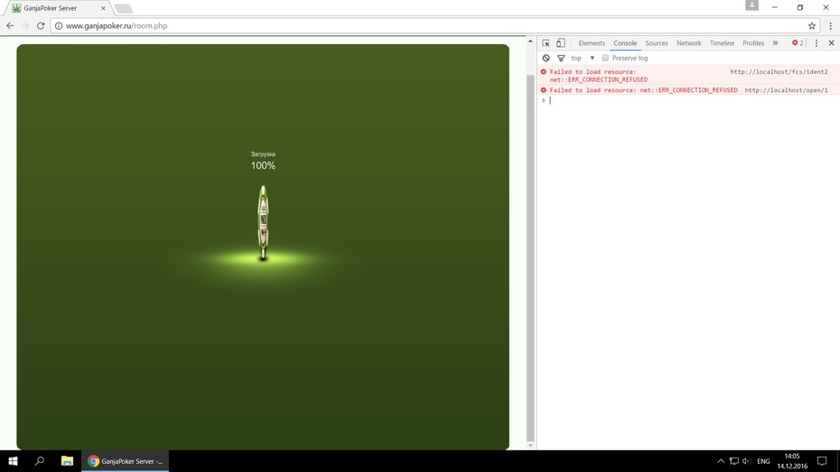Image resolution: width=840 pixels, height=472 pixels.
Task: Click the page vertical scrollbar
Action: (x=530, y=257)
